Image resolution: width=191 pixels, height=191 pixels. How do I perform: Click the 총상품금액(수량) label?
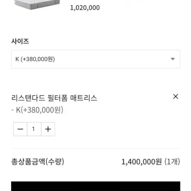pos(38,162)
